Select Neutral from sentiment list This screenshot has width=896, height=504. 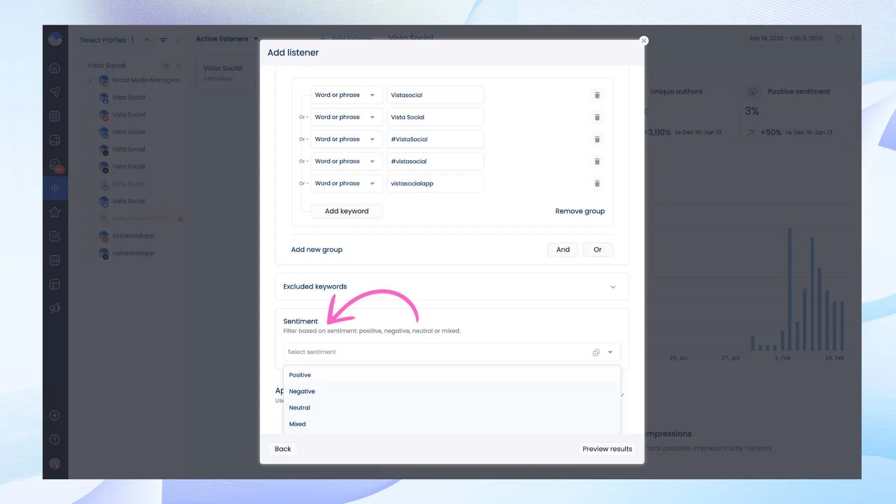click(300, 408)
